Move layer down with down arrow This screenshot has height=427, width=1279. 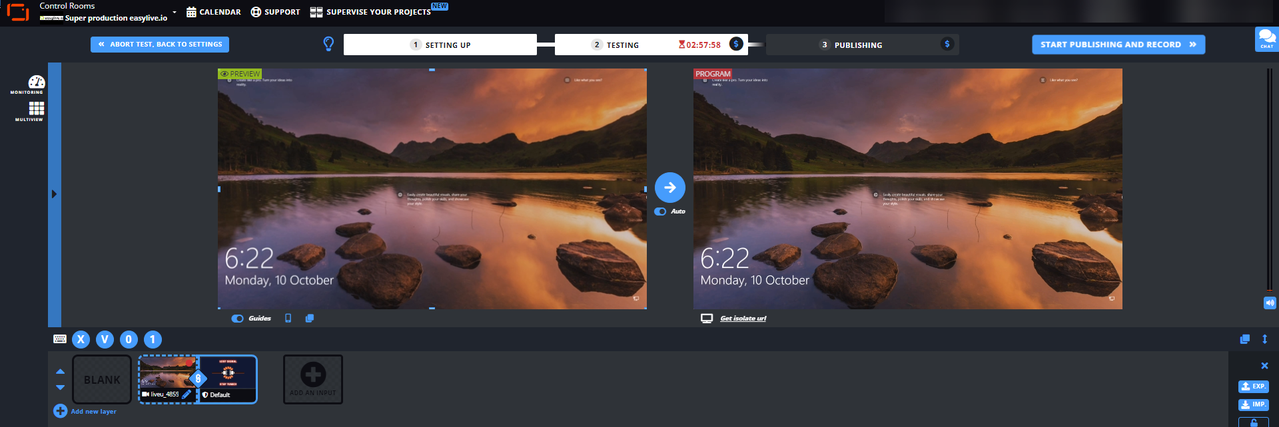click(60, 387)
